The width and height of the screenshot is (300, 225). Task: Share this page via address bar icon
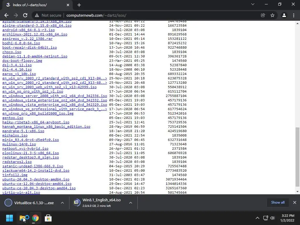tap(263, 15)
